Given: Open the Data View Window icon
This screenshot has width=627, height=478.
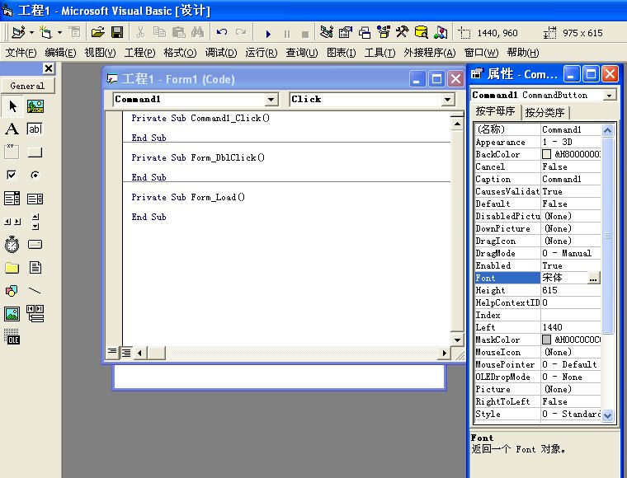Looking at the screenshot, I should pos(421,32).
